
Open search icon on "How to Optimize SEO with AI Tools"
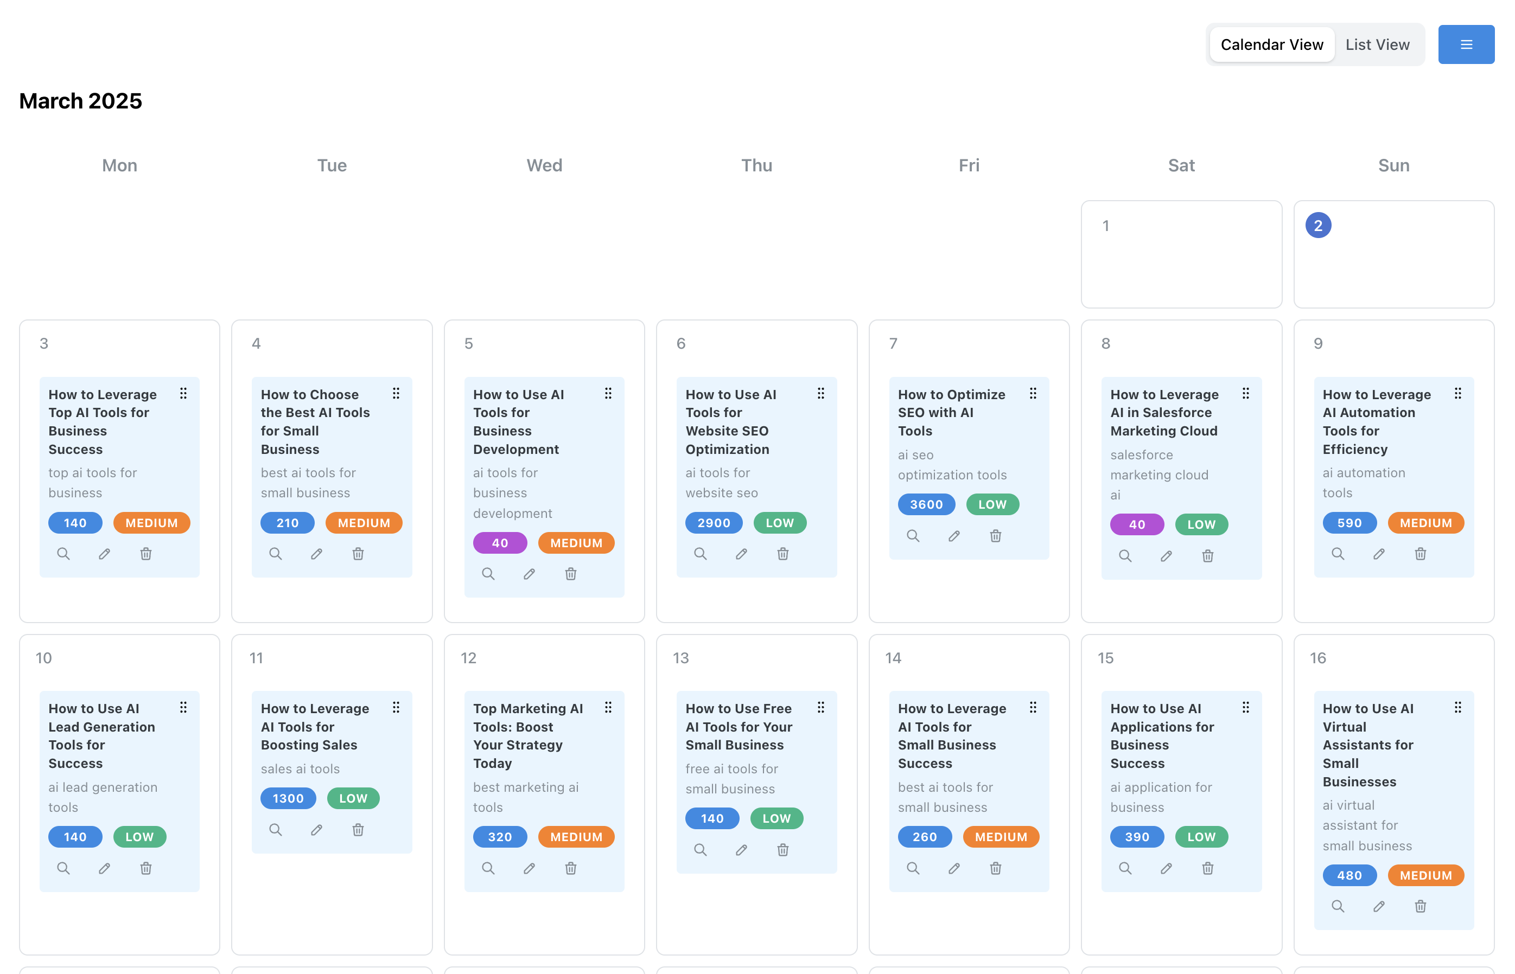[913, 536]
